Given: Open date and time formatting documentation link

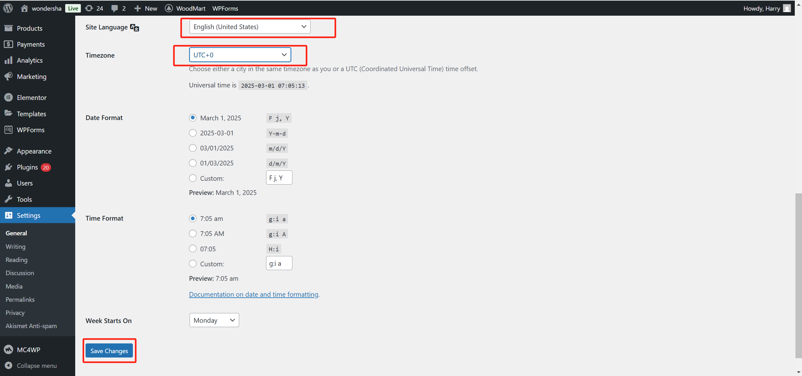Looking at the screenshot, I should pos(253,294).
